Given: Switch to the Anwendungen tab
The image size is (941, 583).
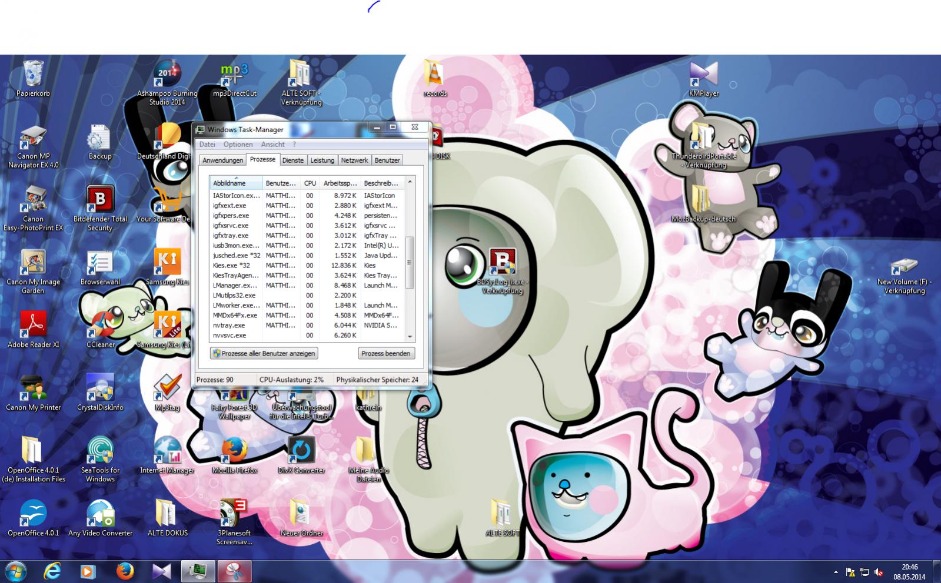Looking at the screenshot, I should (222, 160).
